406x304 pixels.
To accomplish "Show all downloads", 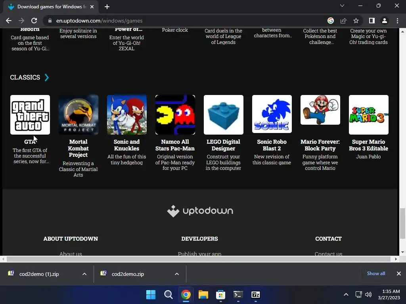I will coord(376,274).
